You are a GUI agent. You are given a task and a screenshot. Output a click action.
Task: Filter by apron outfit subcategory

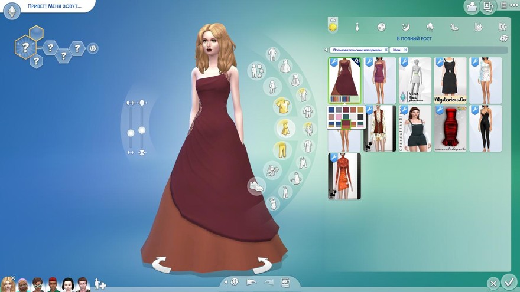click(295, 178)
